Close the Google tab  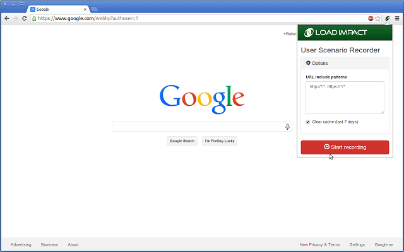pos(85,9)
